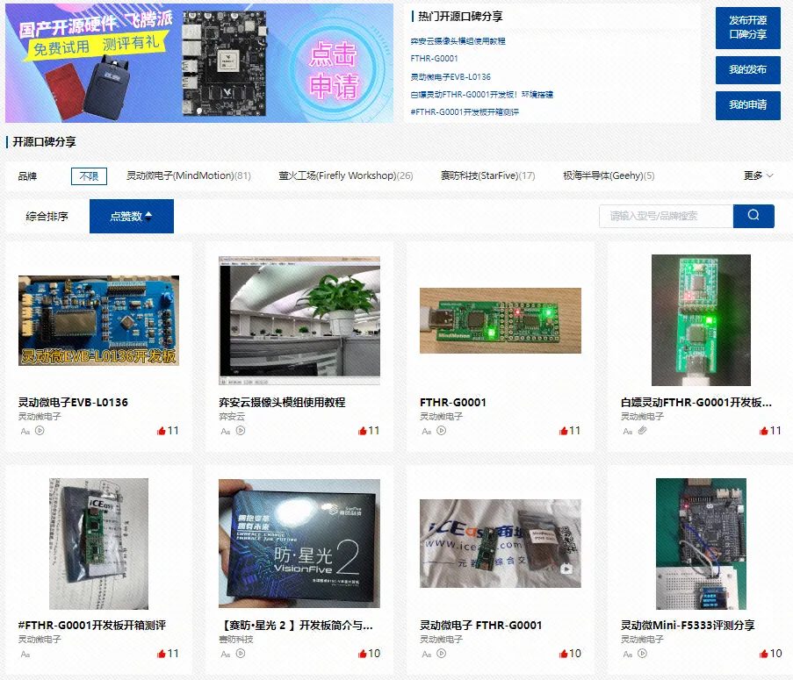Screen dimensions: 793x680
Task: Click brand text 弈安云 under the camera tutorial card
Action: pos(232,416)
